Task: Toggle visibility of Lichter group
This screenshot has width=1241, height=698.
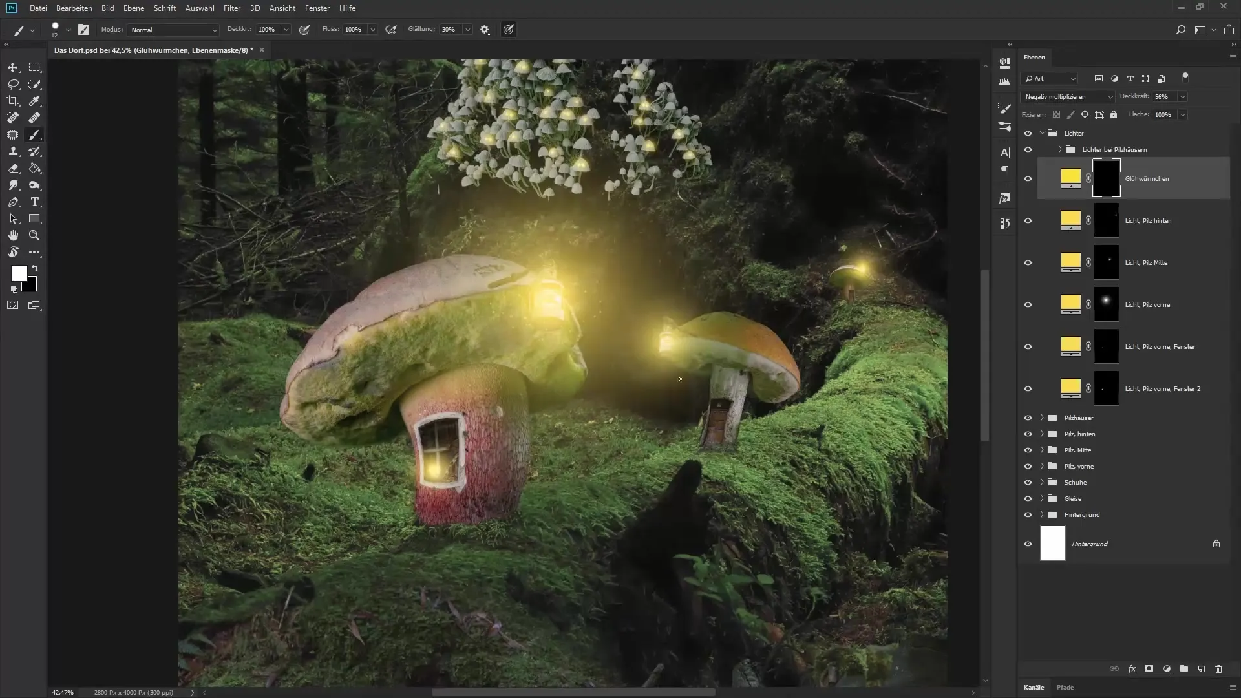Action: point(1028,134)
